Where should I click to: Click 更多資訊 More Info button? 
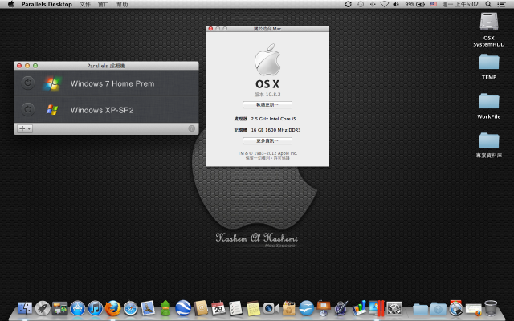267,140
